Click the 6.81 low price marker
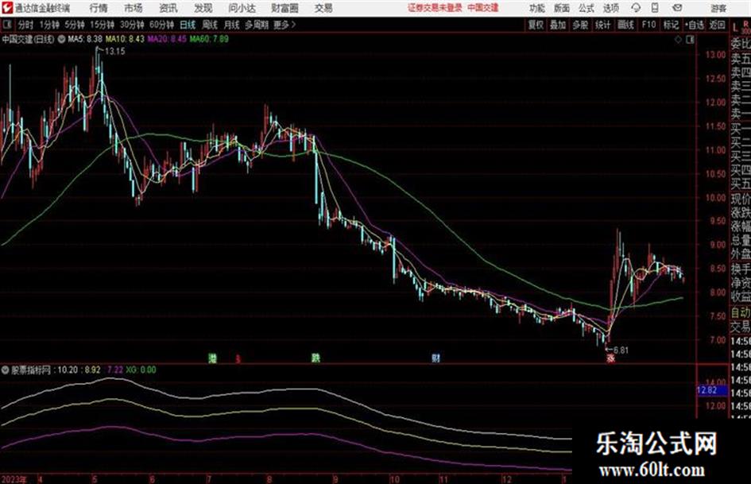Viewport: 751px width, 484px height. 621,350
